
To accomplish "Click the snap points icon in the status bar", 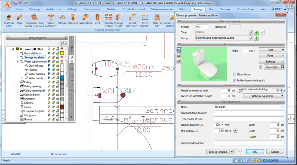I will pyautogui.click(x=245, y=160).
